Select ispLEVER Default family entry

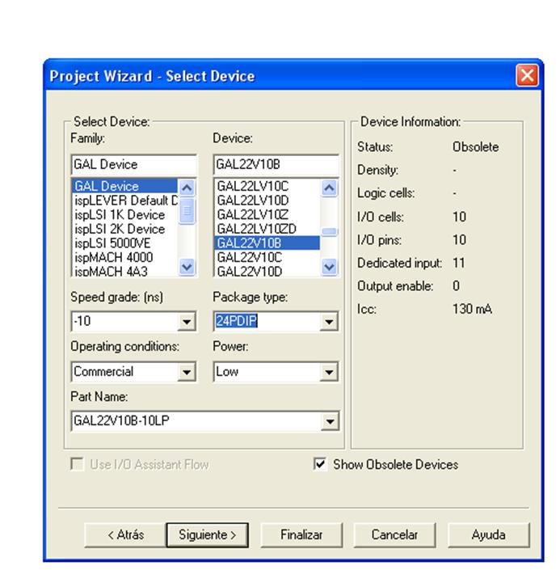pyautogui.click(x=124, y=201)
